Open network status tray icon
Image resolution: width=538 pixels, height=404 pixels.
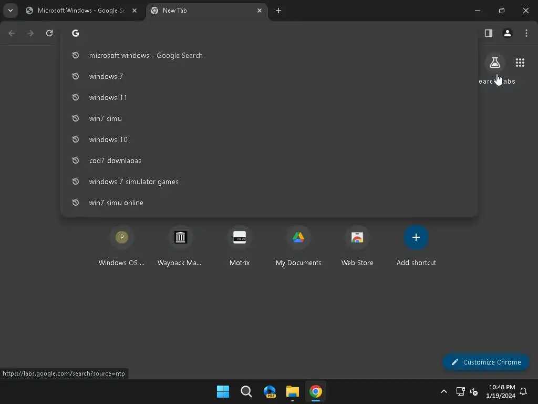(460, 391)
